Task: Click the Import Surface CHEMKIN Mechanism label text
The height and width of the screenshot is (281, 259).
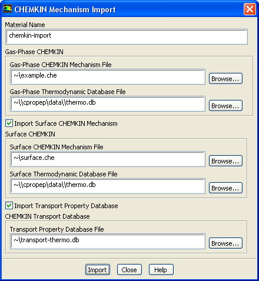Action: pyautogui.click(x=66, y=123)
